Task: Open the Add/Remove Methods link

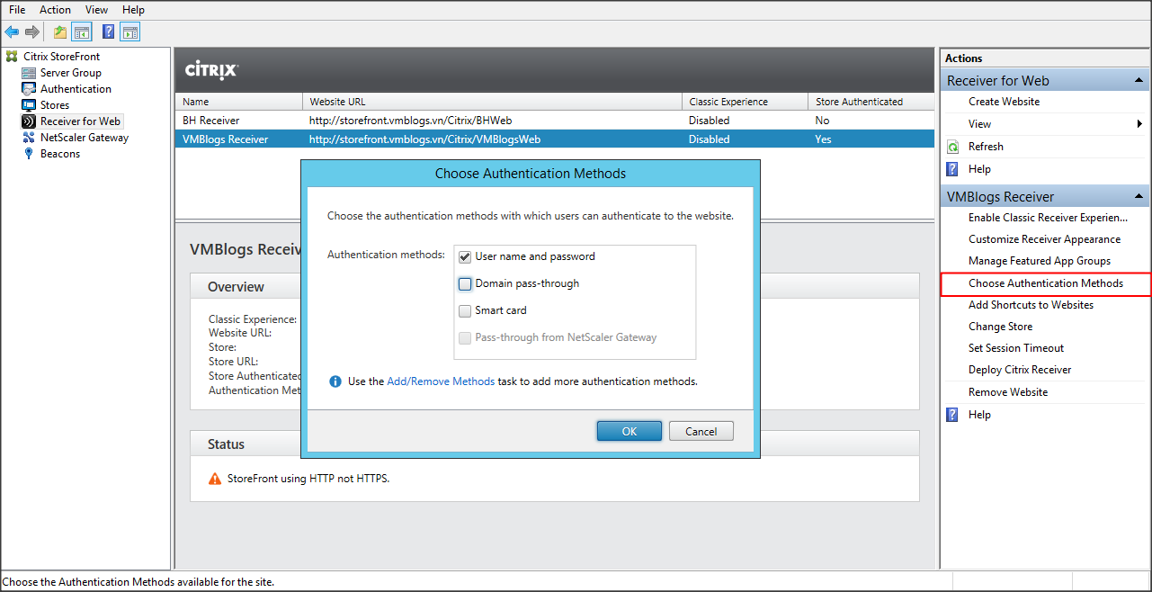Action: click(x=441, y=381)
